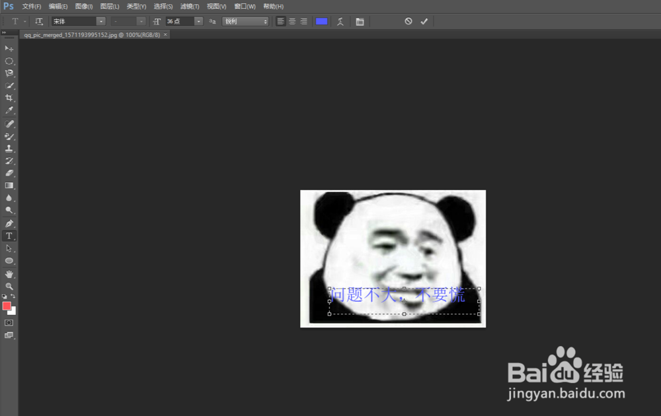Image resolution: width=661 pixels, height=416 pixels.
Task: Select the Dodge tool
Action: [9, 210]
